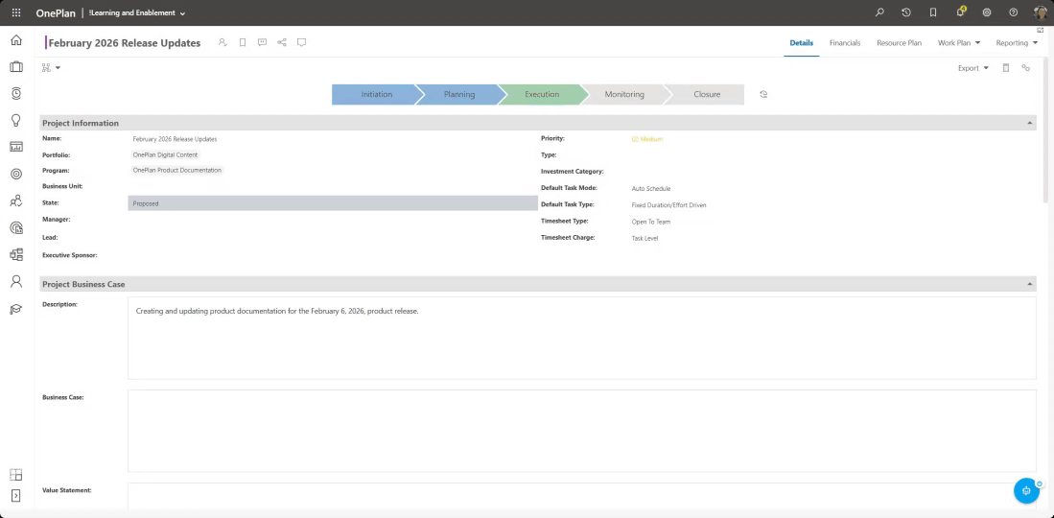This screenshot has height=518, width=1054.
Task: Open the help question mark icon
Action: click(1013, 12)
